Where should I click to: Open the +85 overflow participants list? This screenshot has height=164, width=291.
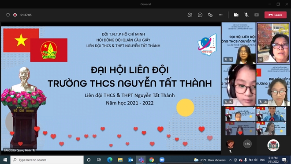coord(247,144)
